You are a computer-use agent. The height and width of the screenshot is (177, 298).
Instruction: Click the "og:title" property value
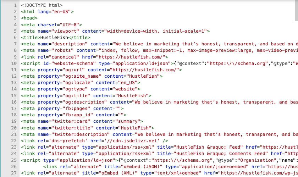(x=76, y=96)
